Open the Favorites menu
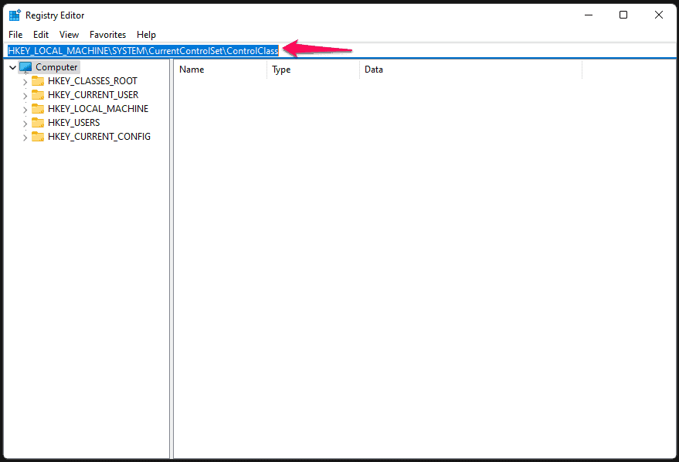The image size is (679, 462). pos(108,35)
